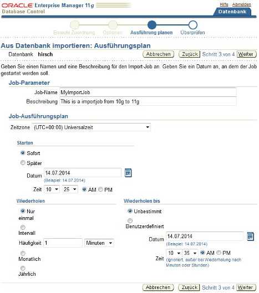The image size is (259, 293).
Task: Open the start hour dropdown showing 10
Action: click(52, 189)
